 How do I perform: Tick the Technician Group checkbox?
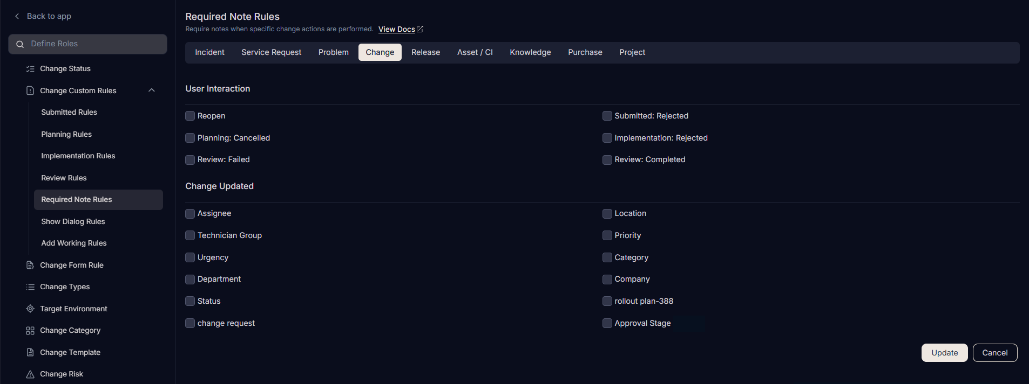tap(190, 235)
